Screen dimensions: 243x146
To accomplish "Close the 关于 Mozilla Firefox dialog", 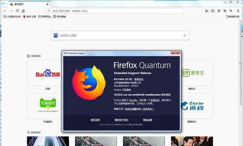I will (175, 53).
